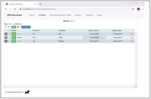Screen dimensions: 151x99
Task: Check the checkbox for the John row
Action: [10, 37]
